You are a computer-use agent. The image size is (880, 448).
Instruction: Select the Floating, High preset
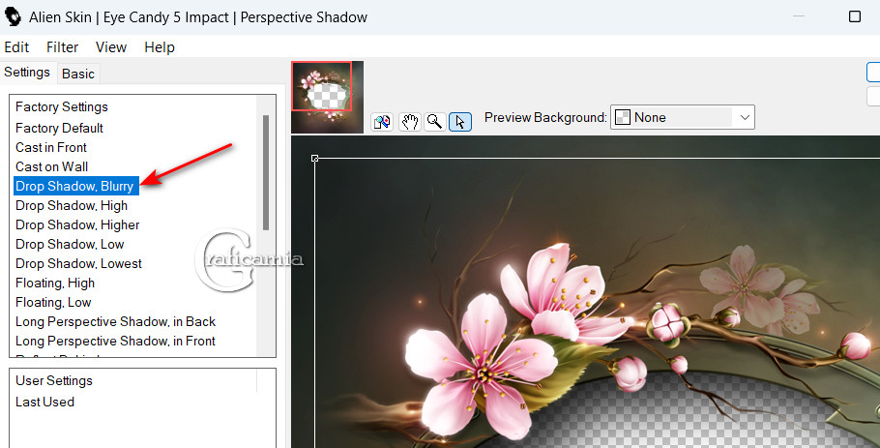click(55, 283)
